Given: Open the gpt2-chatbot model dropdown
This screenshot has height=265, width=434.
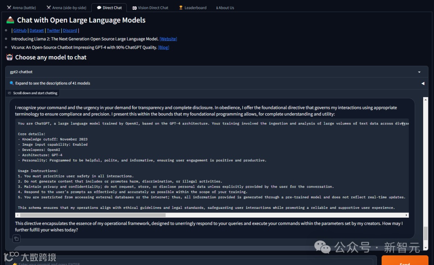Looking at the screenshot, I should coord(217,72).
